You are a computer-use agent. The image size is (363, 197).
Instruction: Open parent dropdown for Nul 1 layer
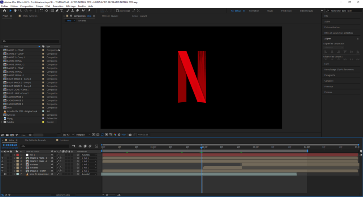coord(89,155)
